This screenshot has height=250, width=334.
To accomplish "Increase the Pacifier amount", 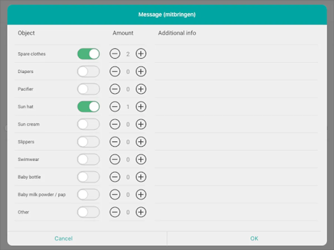I will point(141,89).
